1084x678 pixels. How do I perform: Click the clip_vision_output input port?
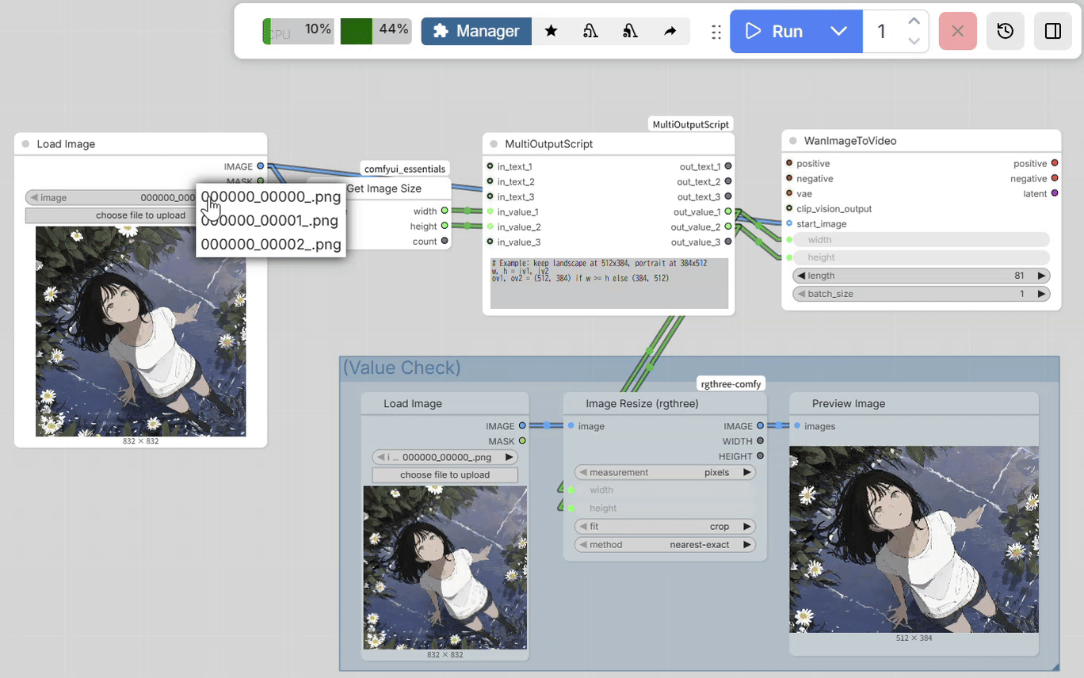click(789, 208)
